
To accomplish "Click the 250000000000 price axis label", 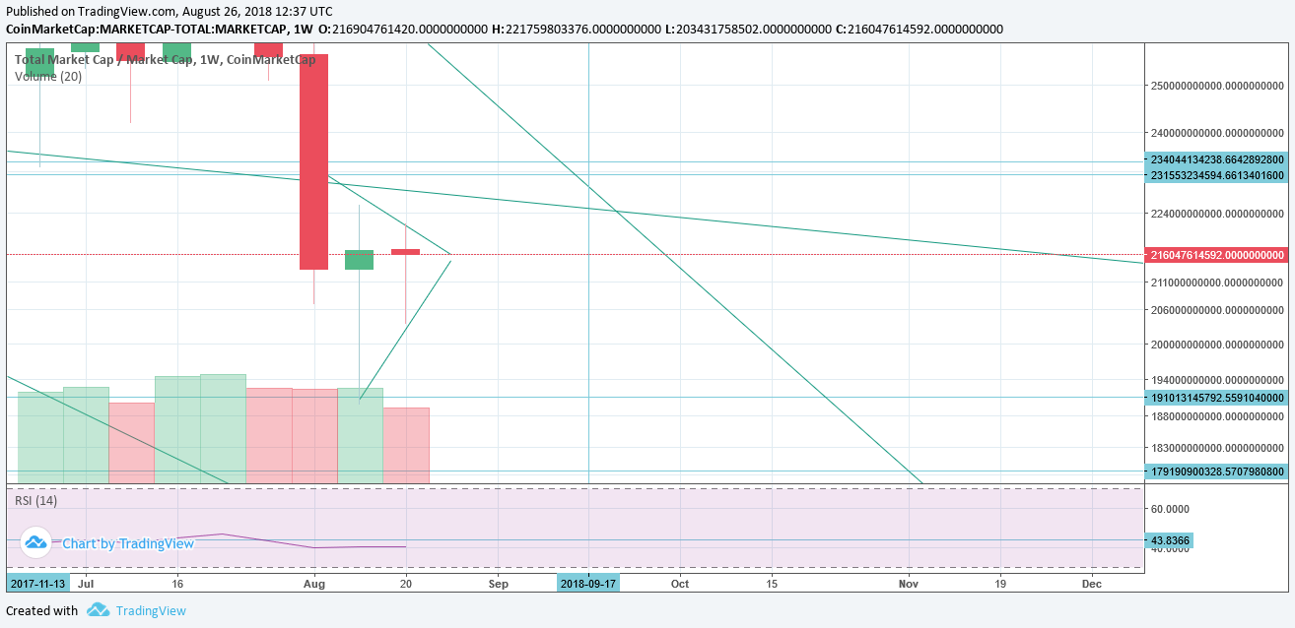I will coord(1218,86).
